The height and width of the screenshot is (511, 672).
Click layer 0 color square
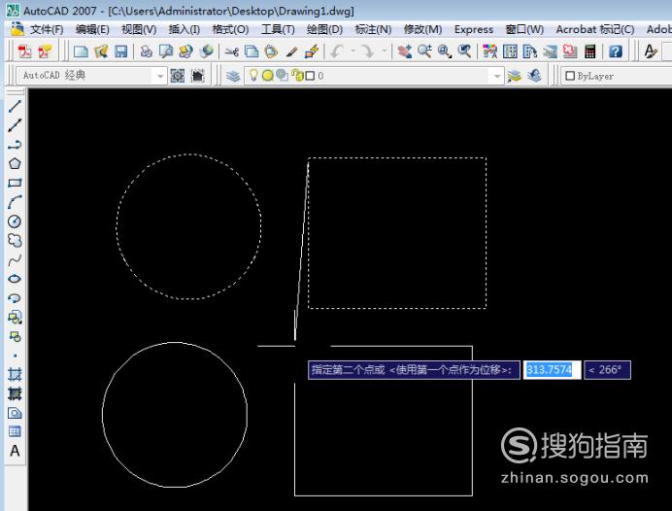click(310, 76)
